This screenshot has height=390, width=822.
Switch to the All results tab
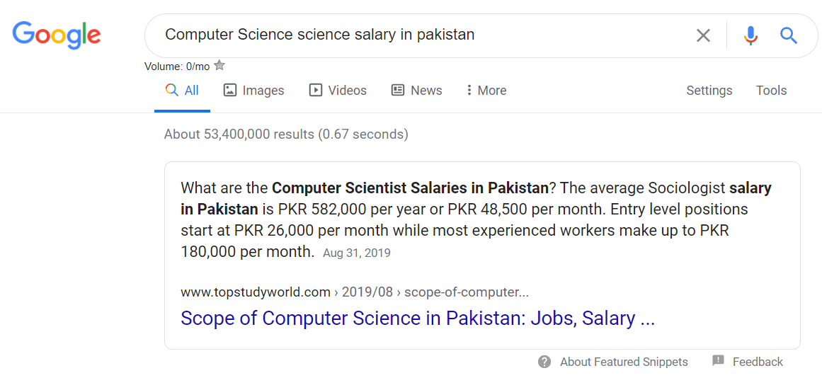point(183,91)
